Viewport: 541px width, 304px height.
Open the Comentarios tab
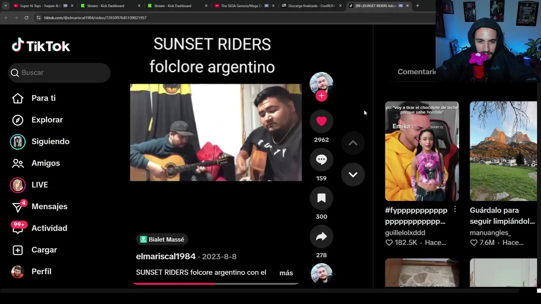416,72
